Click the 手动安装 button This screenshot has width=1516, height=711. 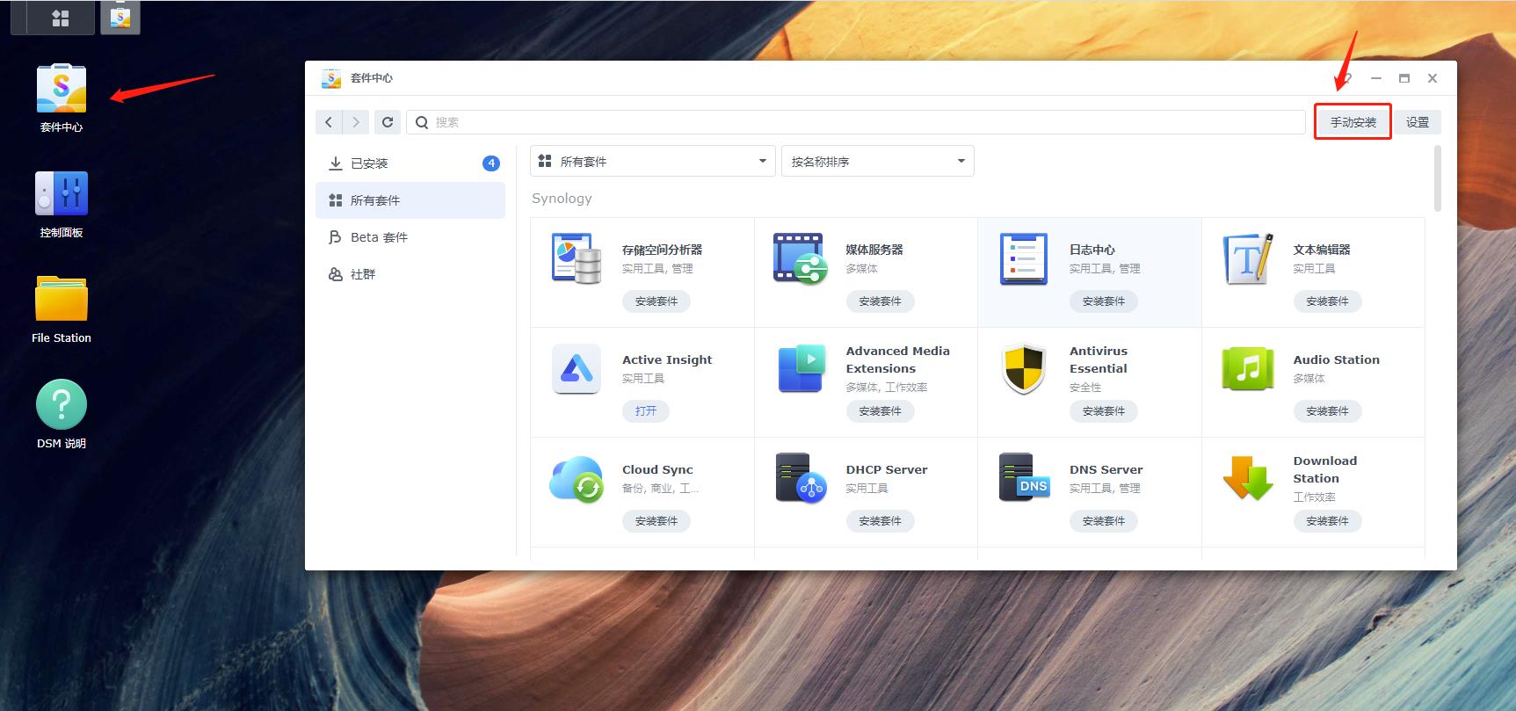(1353, 122)
